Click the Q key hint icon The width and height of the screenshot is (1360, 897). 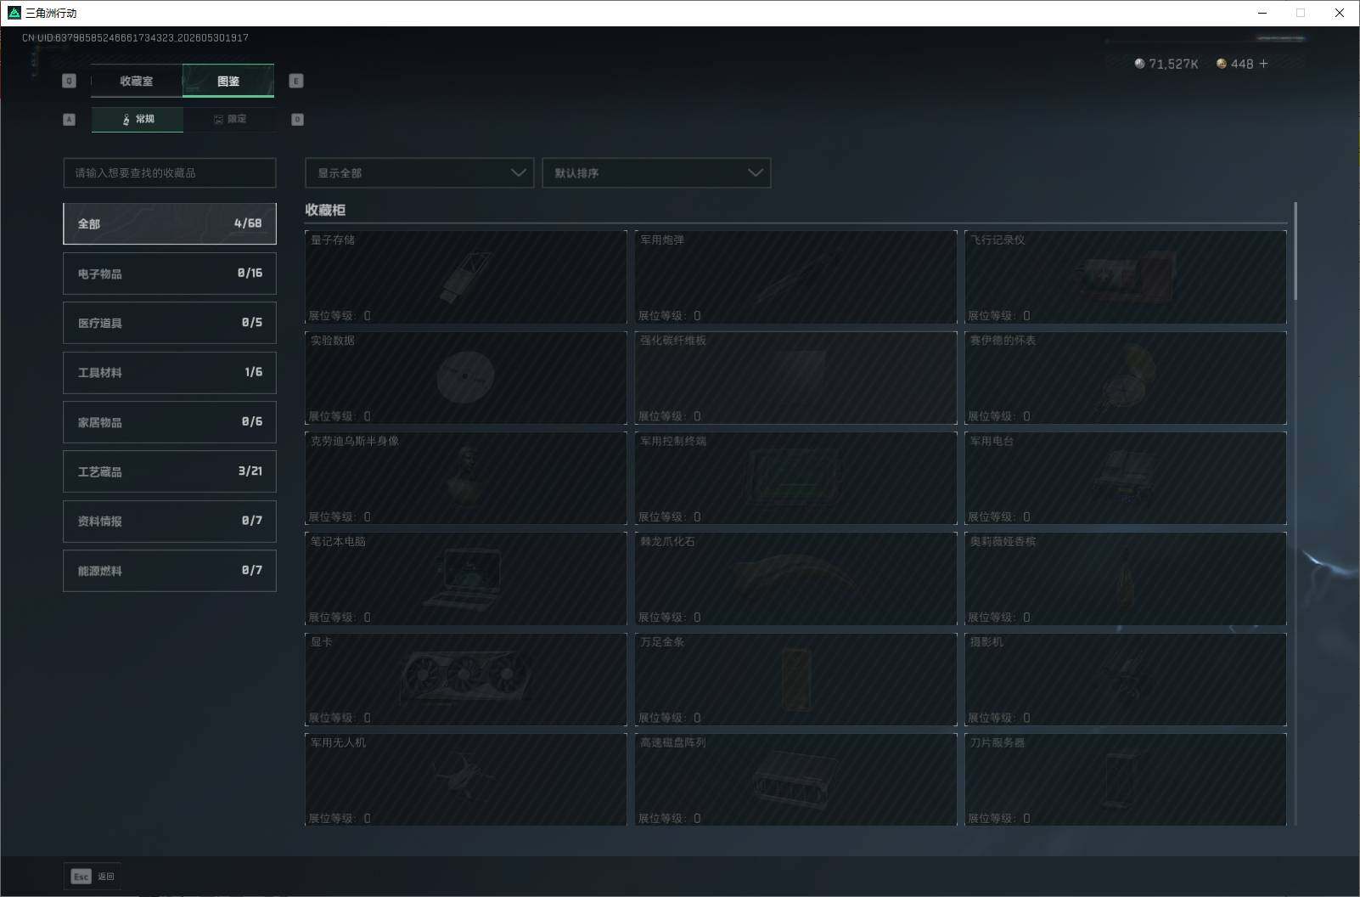69,81
